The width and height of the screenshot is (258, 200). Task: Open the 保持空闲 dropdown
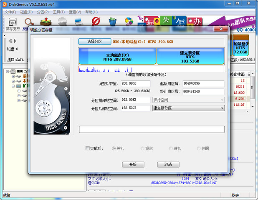188,100
